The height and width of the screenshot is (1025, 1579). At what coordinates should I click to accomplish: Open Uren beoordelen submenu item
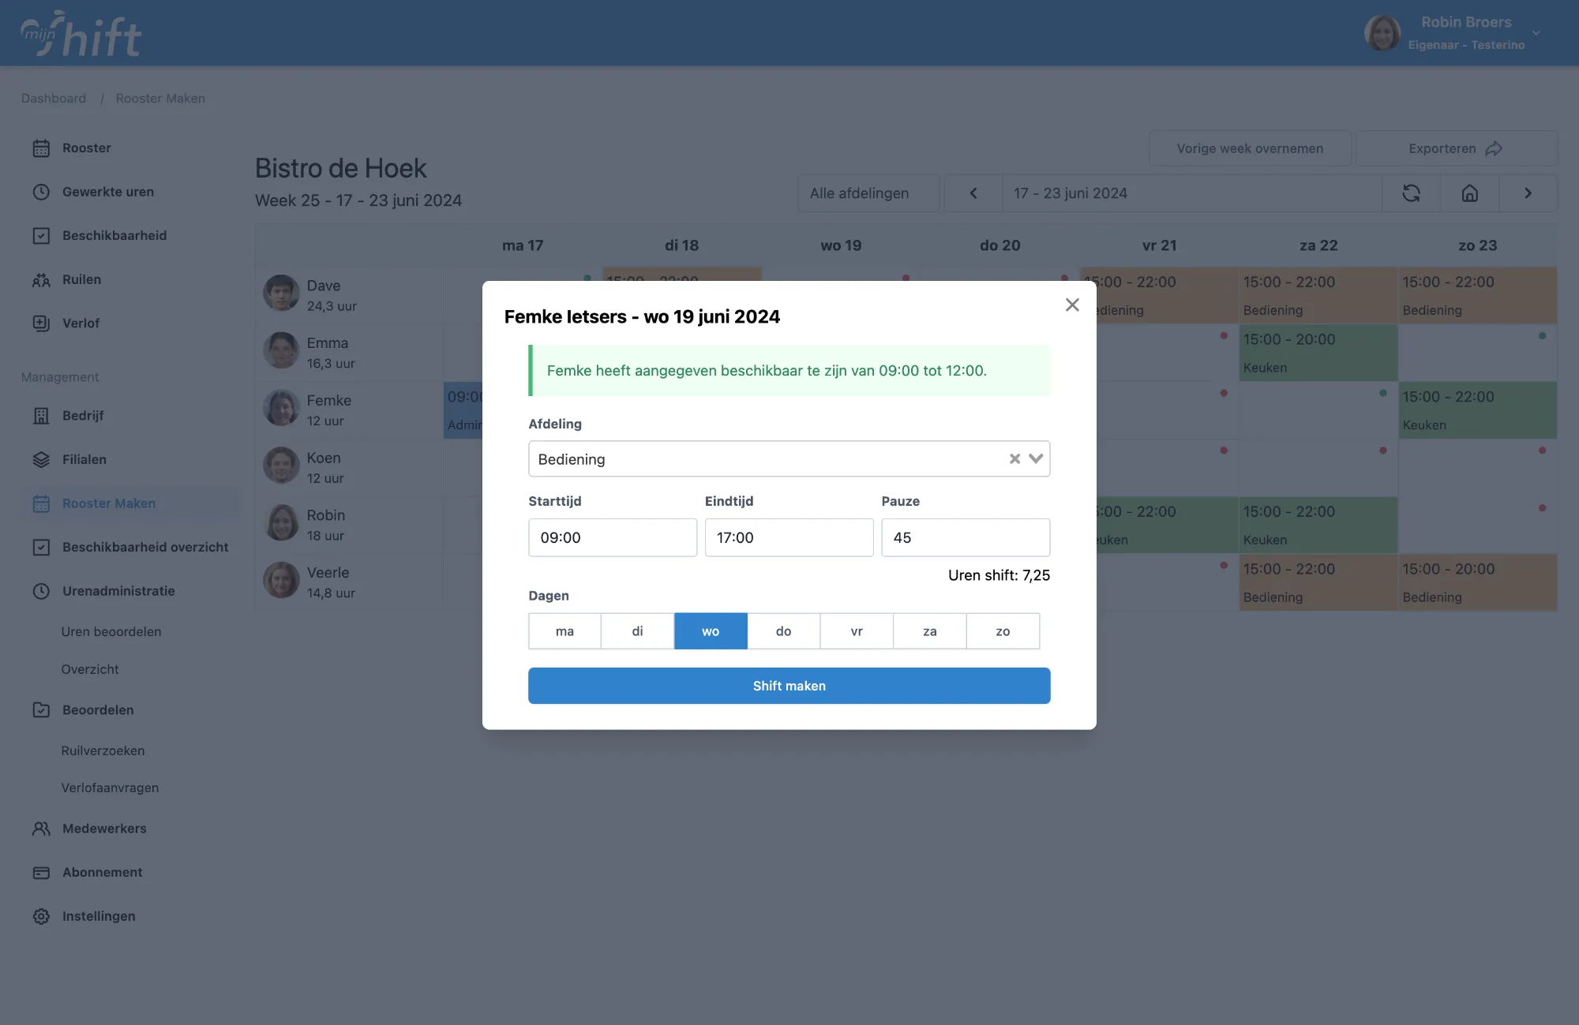(x=111, y=632)
